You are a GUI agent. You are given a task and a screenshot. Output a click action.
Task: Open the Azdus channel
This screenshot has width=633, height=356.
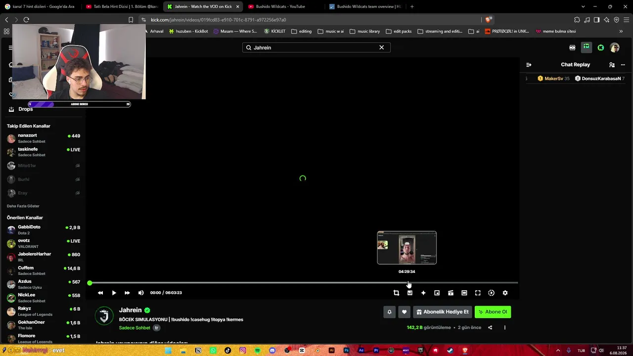click(x=44, y=284)
